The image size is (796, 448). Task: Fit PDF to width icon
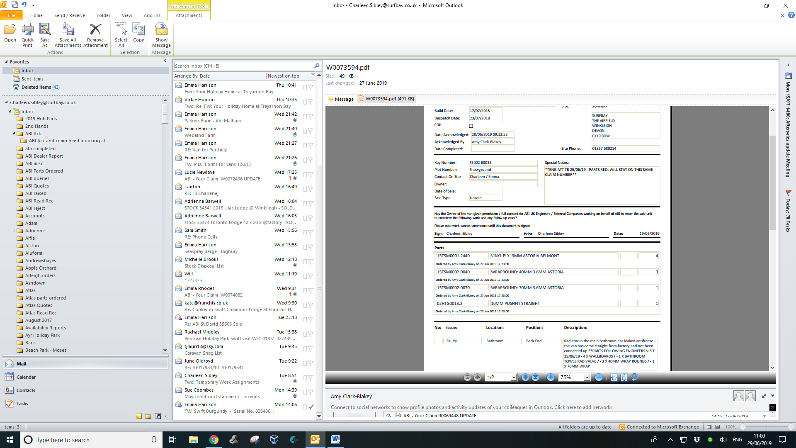pos(614,377)
